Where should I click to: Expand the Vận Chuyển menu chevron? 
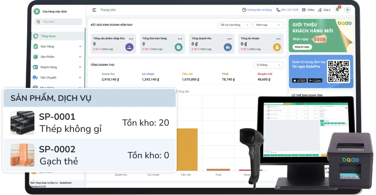[80, 77]
